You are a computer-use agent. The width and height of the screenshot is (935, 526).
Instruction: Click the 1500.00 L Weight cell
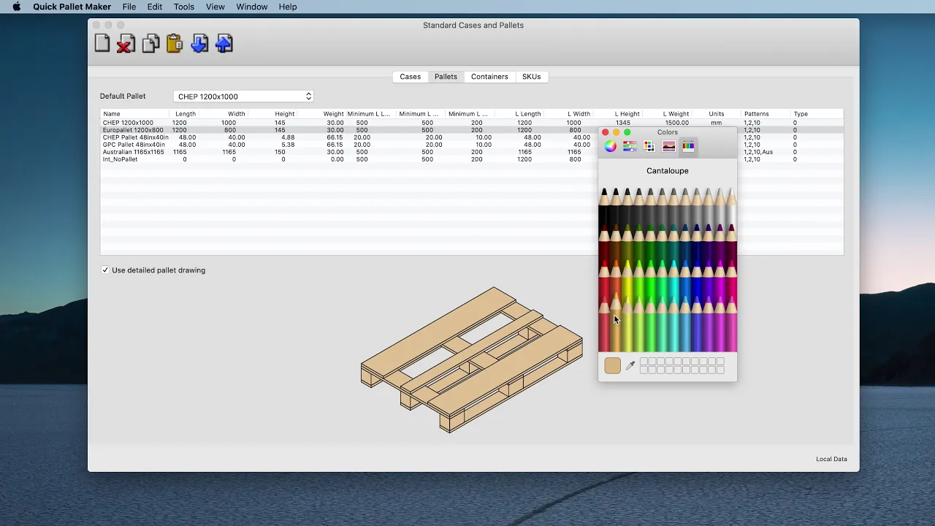677,123
